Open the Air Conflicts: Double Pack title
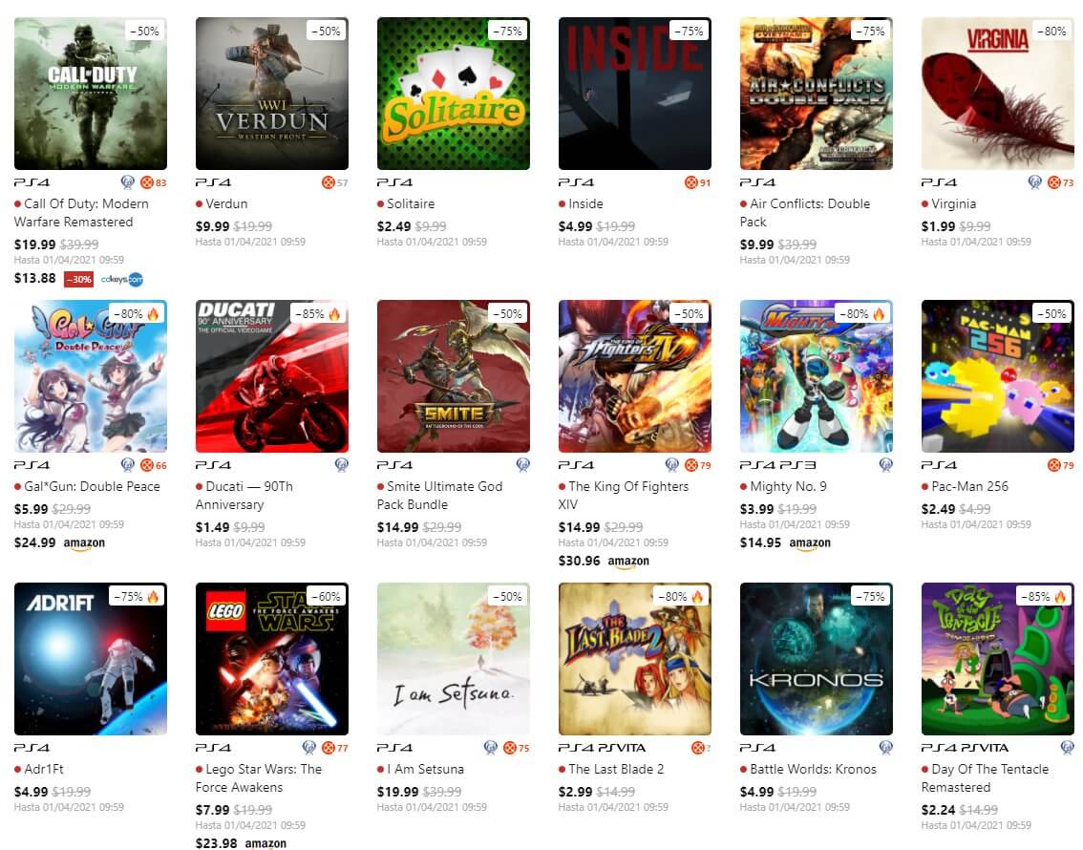 click(x=805, y=213)
